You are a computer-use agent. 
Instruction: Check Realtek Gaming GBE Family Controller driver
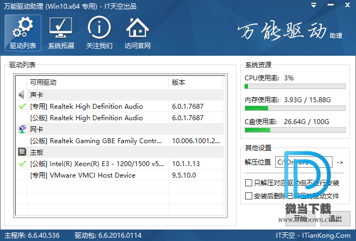pyautogui.click(x=22, y=141)
